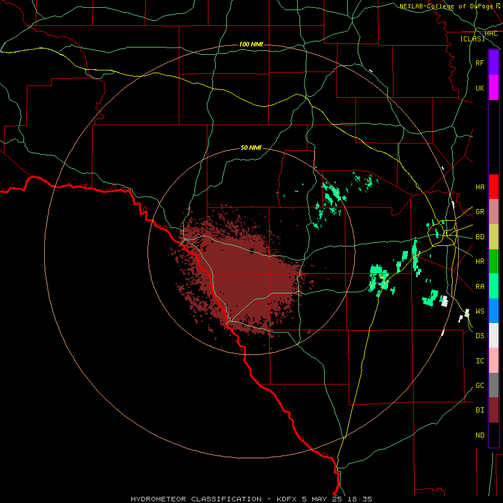The image size is (503, 503).
Task: Click the GC legend label
Action: point(480,385)
